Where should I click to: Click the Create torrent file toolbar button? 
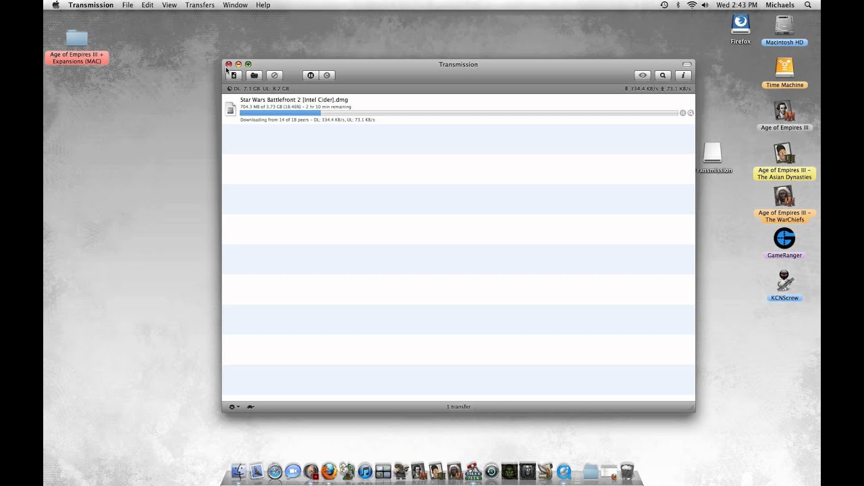tap(234, 76)
